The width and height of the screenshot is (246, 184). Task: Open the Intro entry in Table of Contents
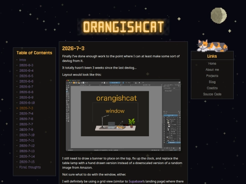coord(23,60)
